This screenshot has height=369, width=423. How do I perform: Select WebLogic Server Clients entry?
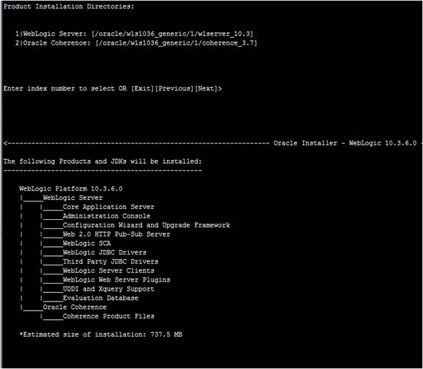(108, 271)
